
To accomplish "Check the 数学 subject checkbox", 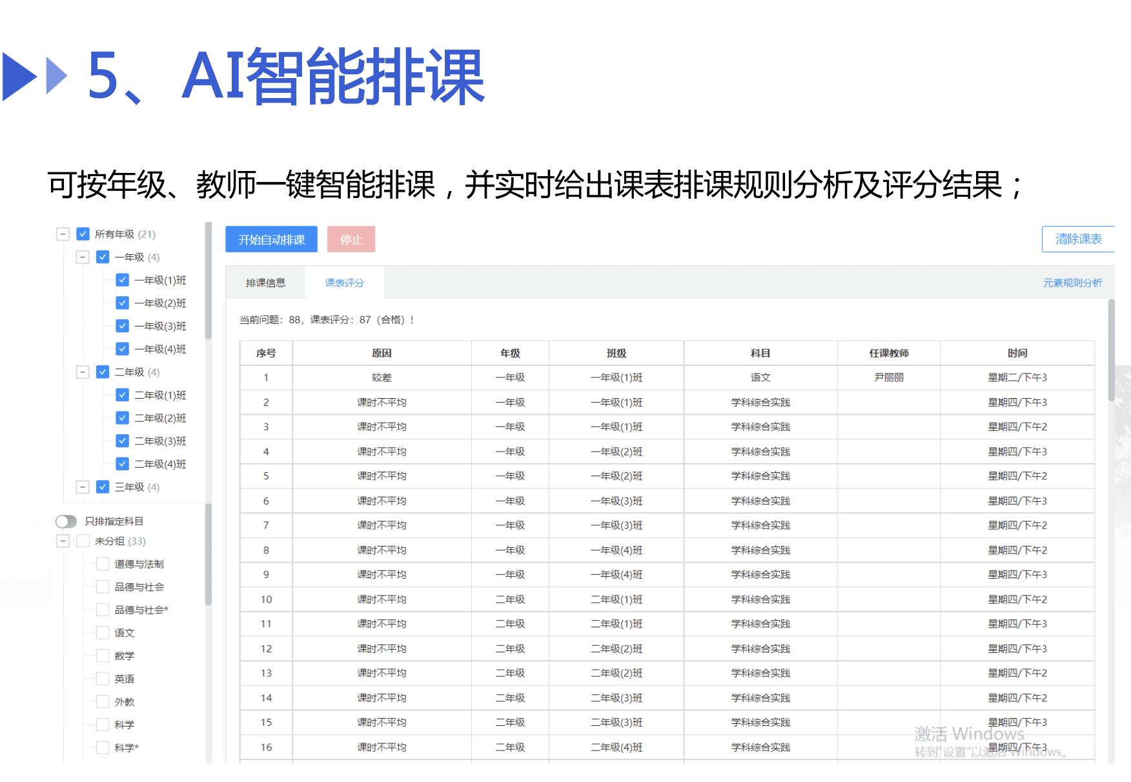I will click(x=102, y=656).
